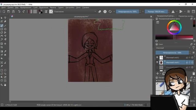Redo the last action

(24, 12)
